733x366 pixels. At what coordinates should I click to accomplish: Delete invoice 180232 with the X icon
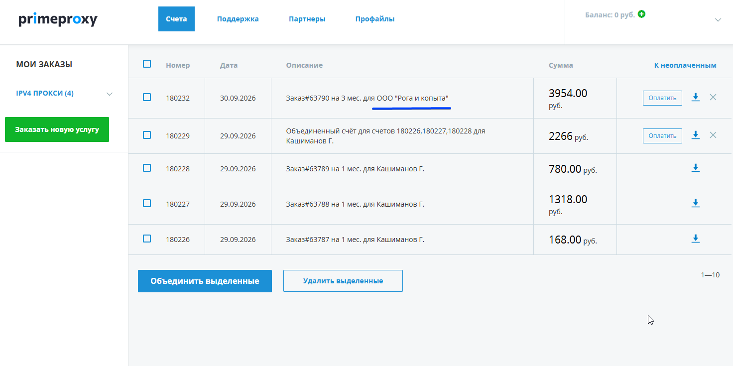tap(713, 98)
